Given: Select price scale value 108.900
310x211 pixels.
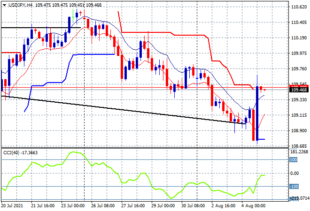Looking at the screenshot, I should click(x=299, y=130).
